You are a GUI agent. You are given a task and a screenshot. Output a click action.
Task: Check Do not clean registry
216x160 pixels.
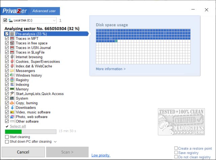point(176,157)
